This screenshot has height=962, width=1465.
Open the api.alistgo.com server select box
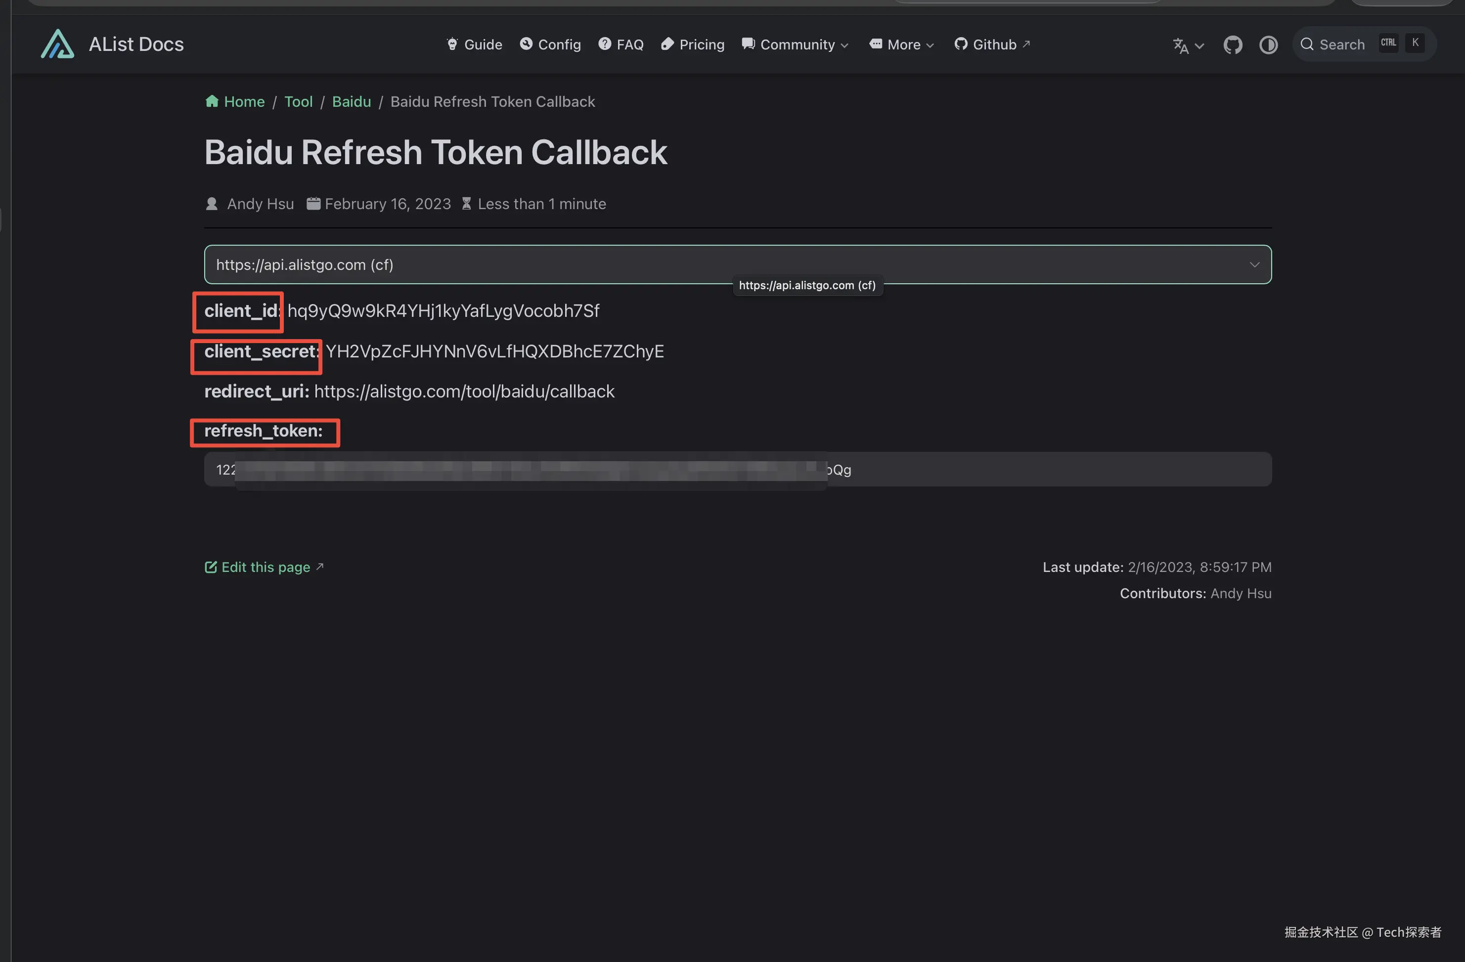tap(737, 264)
